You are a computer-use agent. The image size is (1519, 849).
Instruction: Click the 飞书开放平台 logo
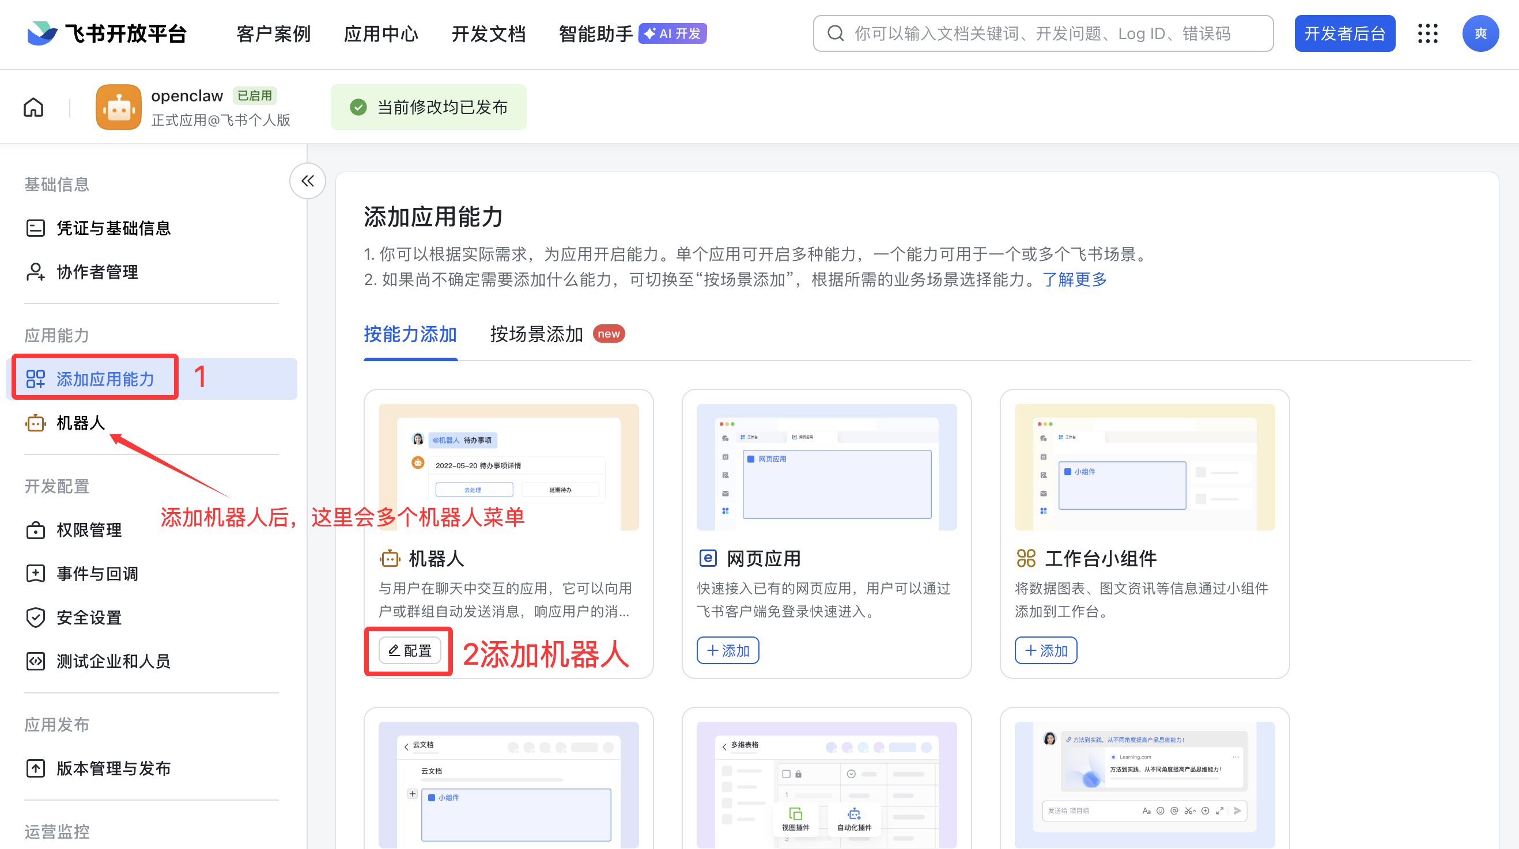[x=106, y=33]
